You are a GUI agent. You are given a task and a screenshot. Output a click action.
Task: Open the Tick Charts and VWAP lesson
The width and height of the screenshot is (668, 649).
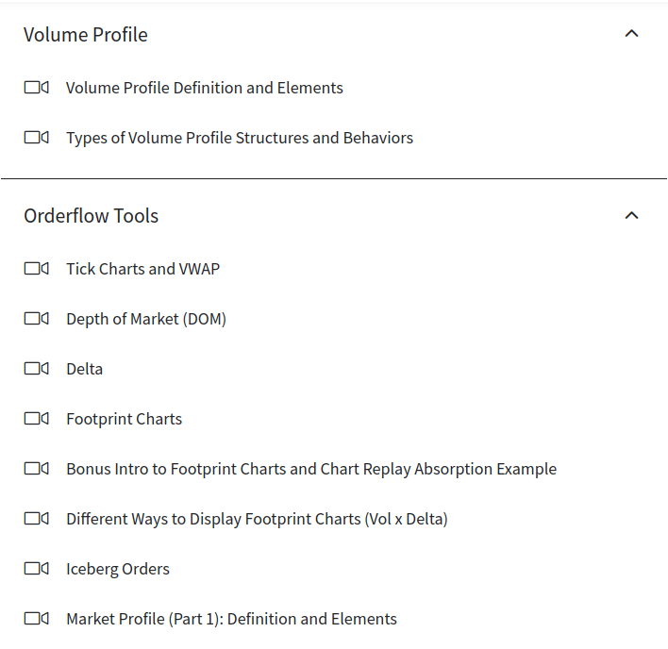point(142,269)
